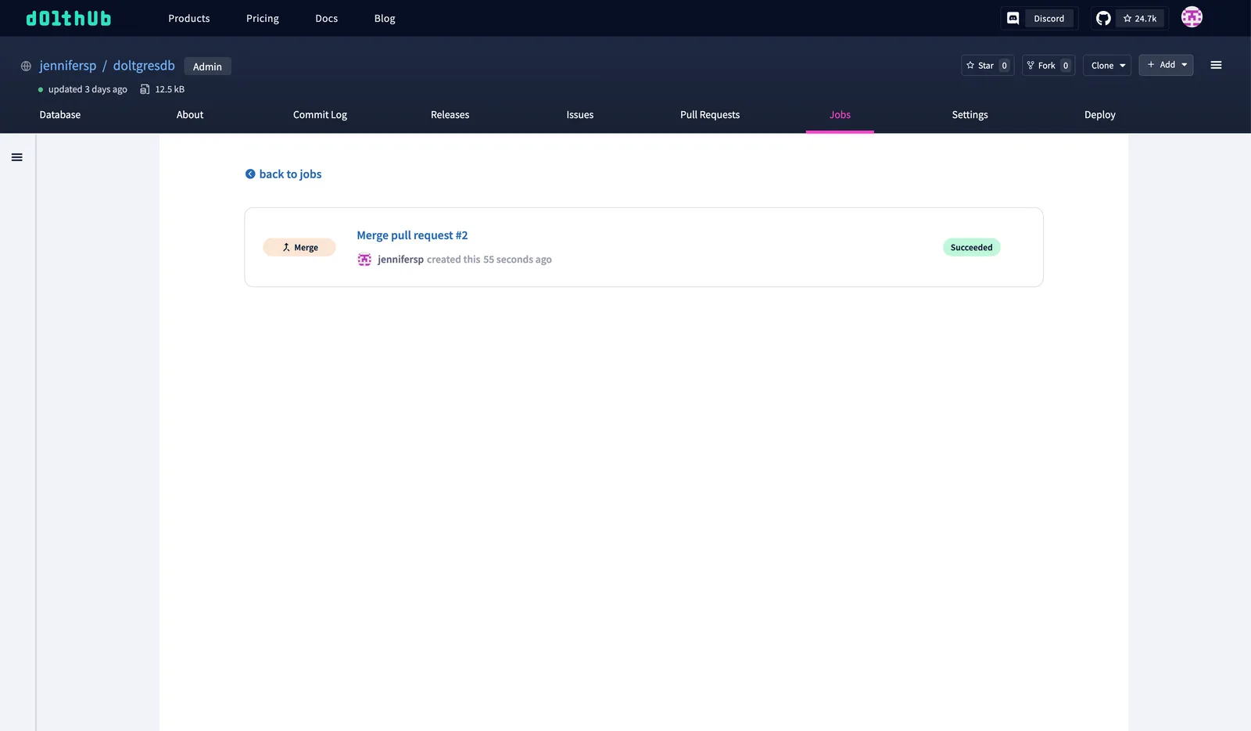This screenshot has width=1251, height=731.
Task: Fork the doltgresdb database
Action: [x=1048, y=65]
